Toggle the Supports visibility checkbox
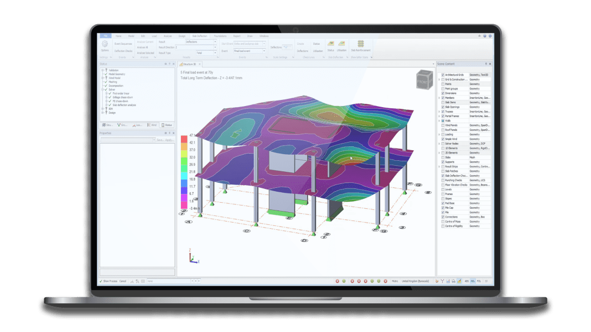The width and height of the screenshot is (591, 332). click(442, 162)
